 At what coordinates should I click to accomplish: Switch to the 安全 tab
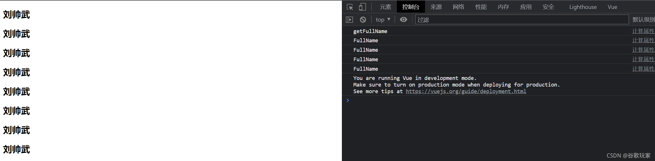coord(548,7)
